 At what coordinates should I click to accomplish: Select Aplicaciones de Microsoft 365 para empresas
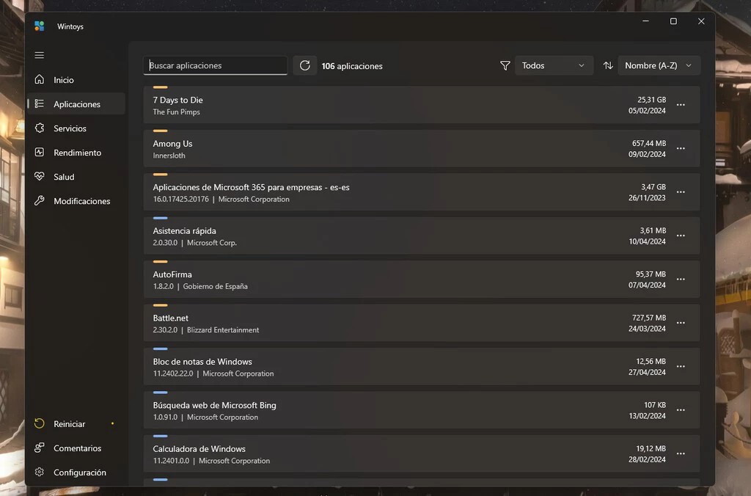point(422,192)
